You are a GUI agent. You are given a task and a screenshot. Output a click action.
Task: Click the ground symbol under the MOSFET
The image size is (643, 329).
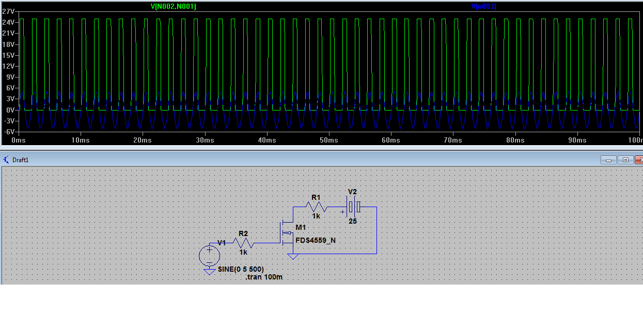293,256
